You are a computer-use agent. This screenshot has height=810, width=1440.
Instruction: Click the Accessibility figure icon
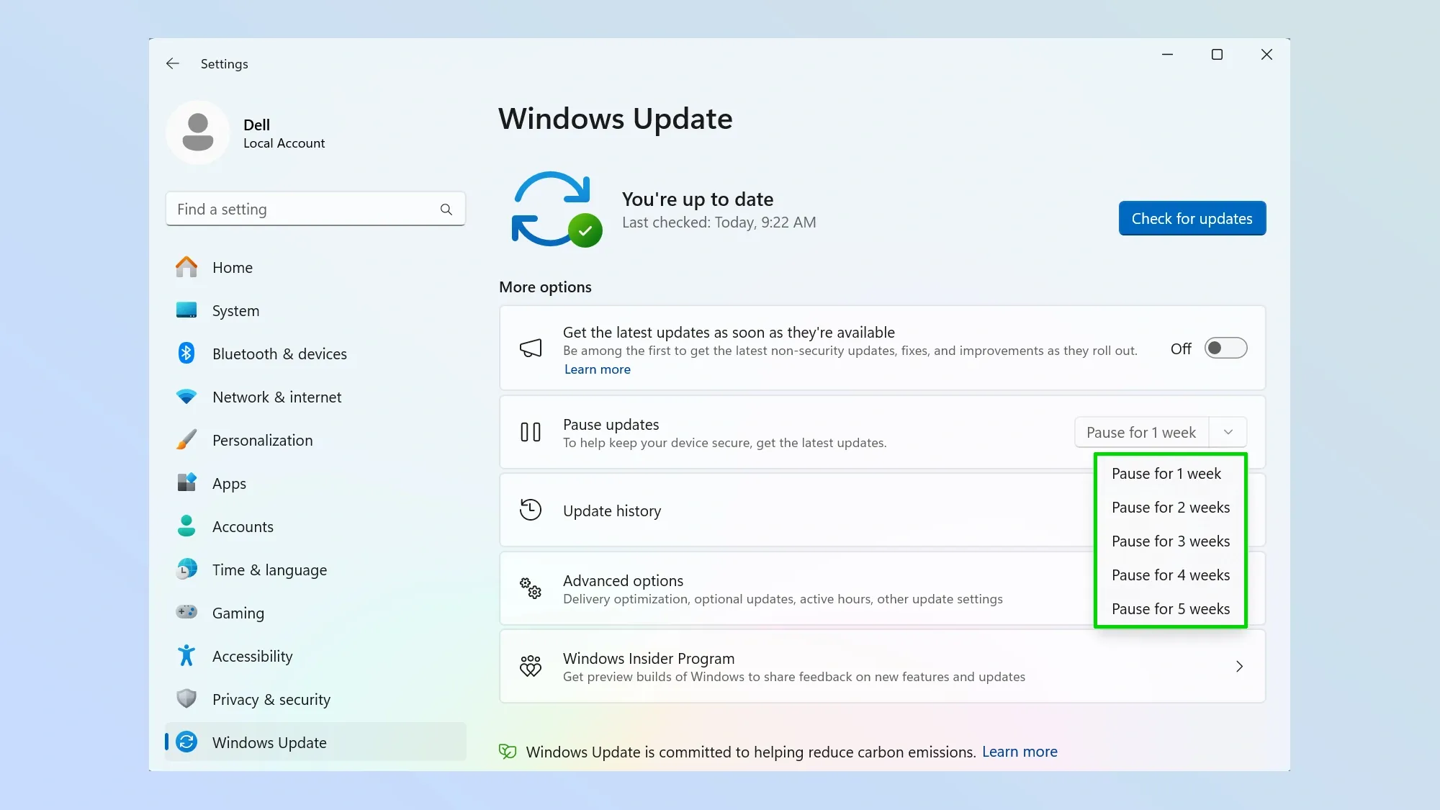point(186,655)
